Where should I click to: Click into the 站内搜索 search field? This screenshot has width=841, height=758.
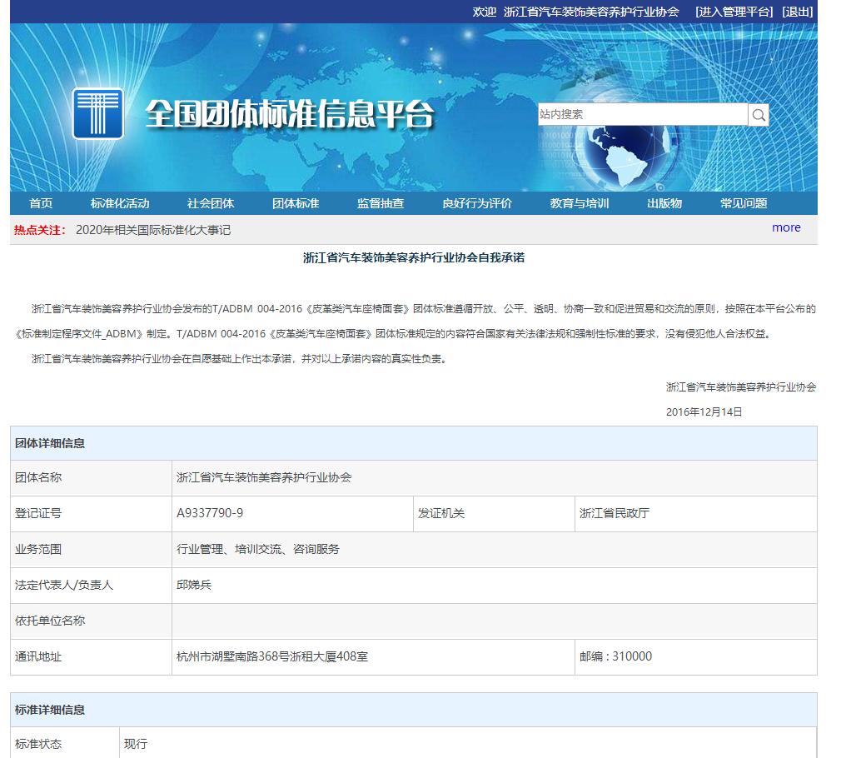[641, 114]
